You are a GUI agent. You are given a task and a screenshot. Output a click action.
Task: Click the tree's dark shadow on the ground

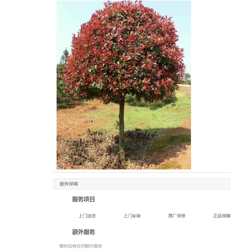click(x=160, y=144)
